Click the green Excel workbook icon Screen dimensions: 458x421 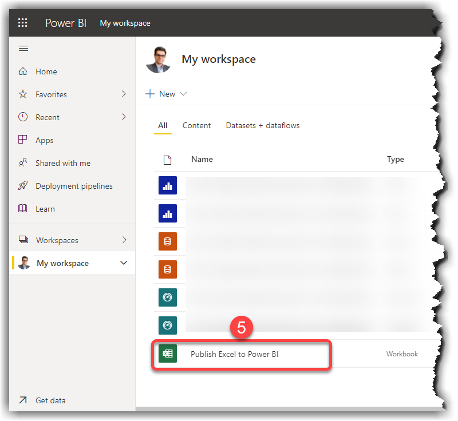pos(167,354)
